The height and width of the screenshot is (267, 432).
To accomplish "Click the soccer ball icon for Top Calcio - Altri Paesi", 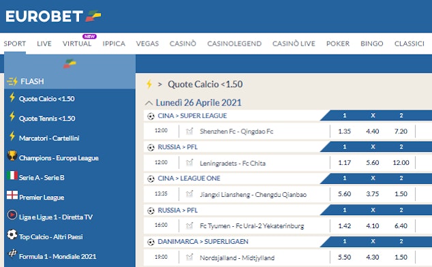I will (12, 234).
